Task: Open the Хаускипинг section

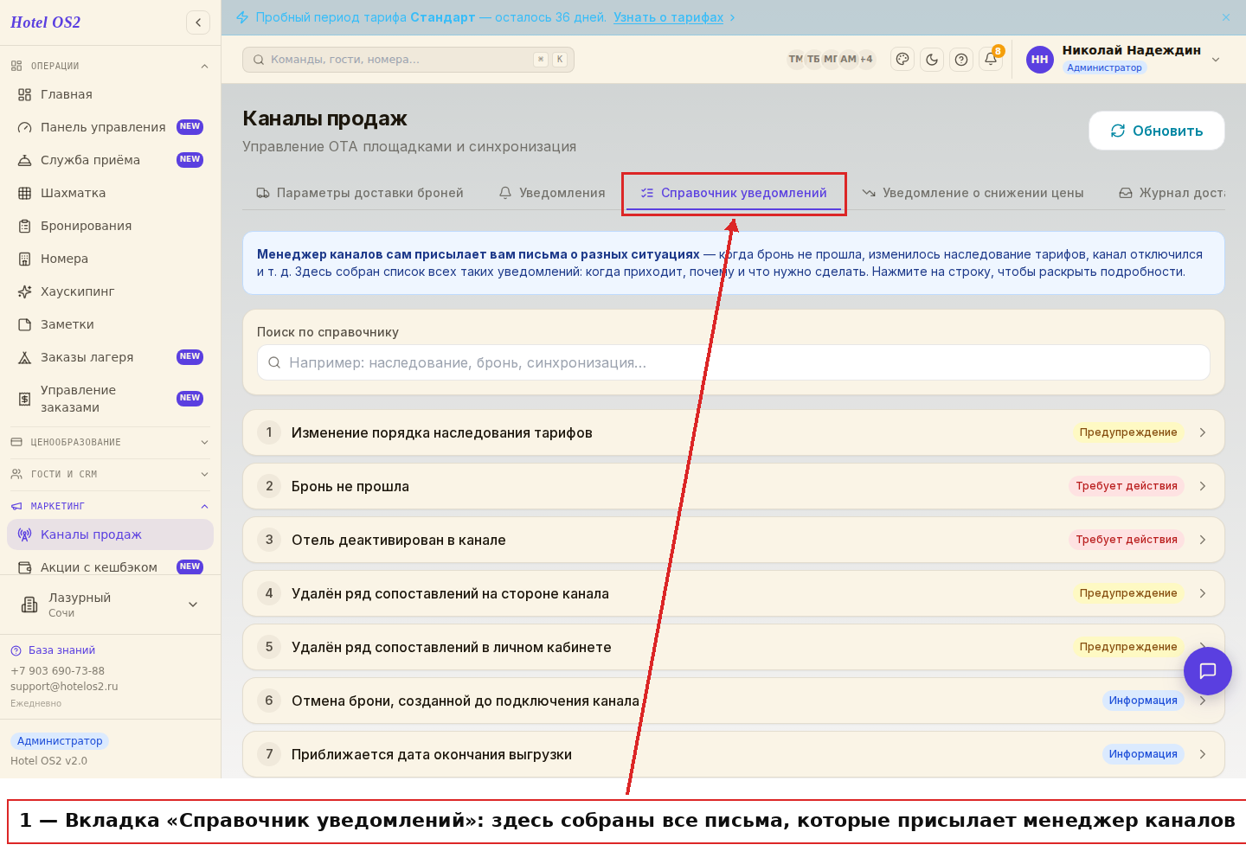Action: pos(110,291)
